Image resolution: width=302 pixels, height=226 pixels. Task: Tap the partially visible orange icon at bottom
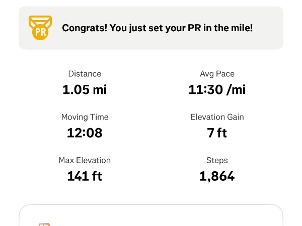click(44, 224)
